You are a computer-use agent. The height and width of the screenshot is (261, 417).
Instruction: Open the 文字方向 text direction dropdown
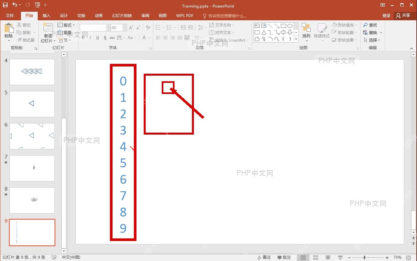click(x=222, y=25)
